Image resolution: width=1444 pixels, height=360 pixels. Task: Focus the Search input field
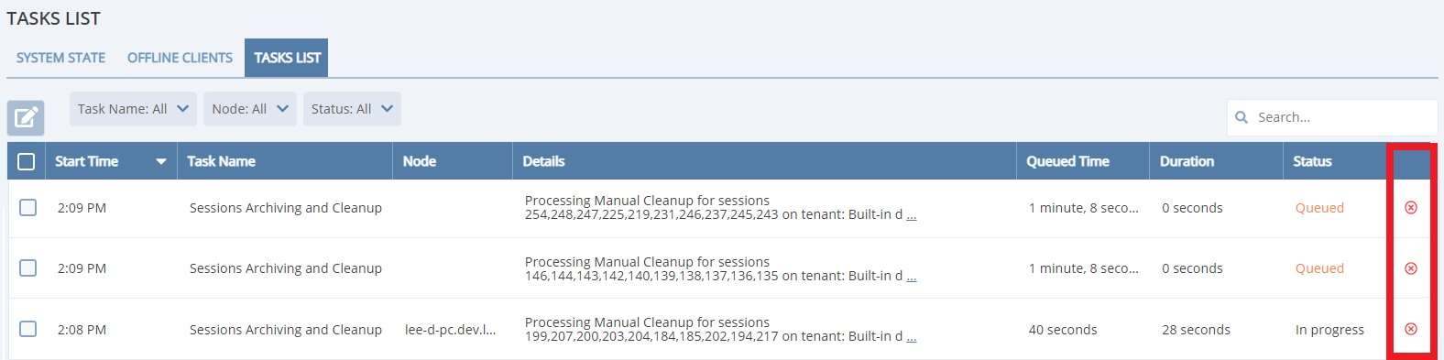coord(1332,117)
